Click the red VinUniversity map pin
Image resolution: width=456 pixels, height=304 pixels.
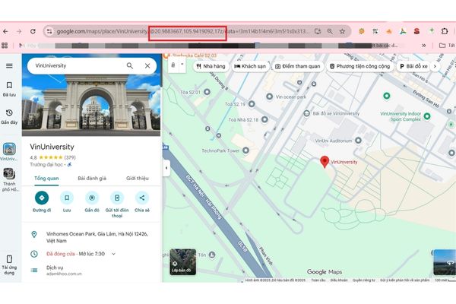coord(325,162)
